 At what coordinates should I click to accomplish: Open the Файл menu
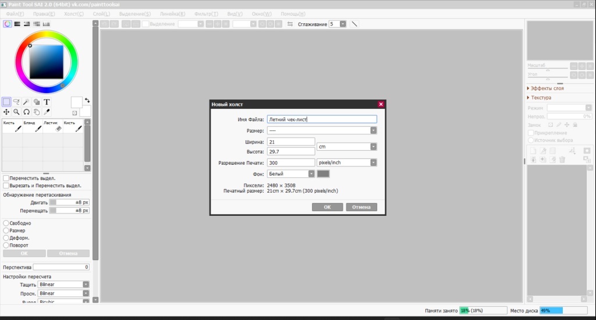pos(15,14)
